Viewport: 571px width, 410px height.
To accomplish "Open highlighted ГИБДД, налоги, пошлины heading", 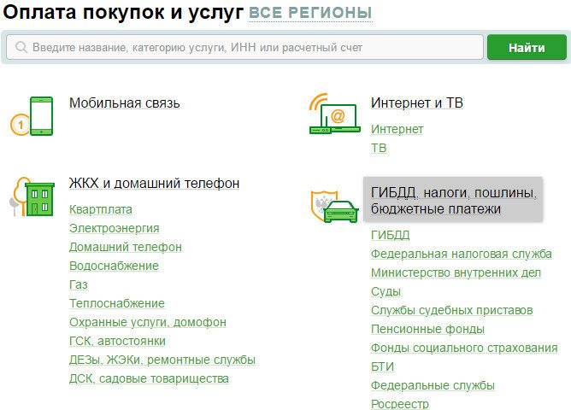I will coord(453,199).
